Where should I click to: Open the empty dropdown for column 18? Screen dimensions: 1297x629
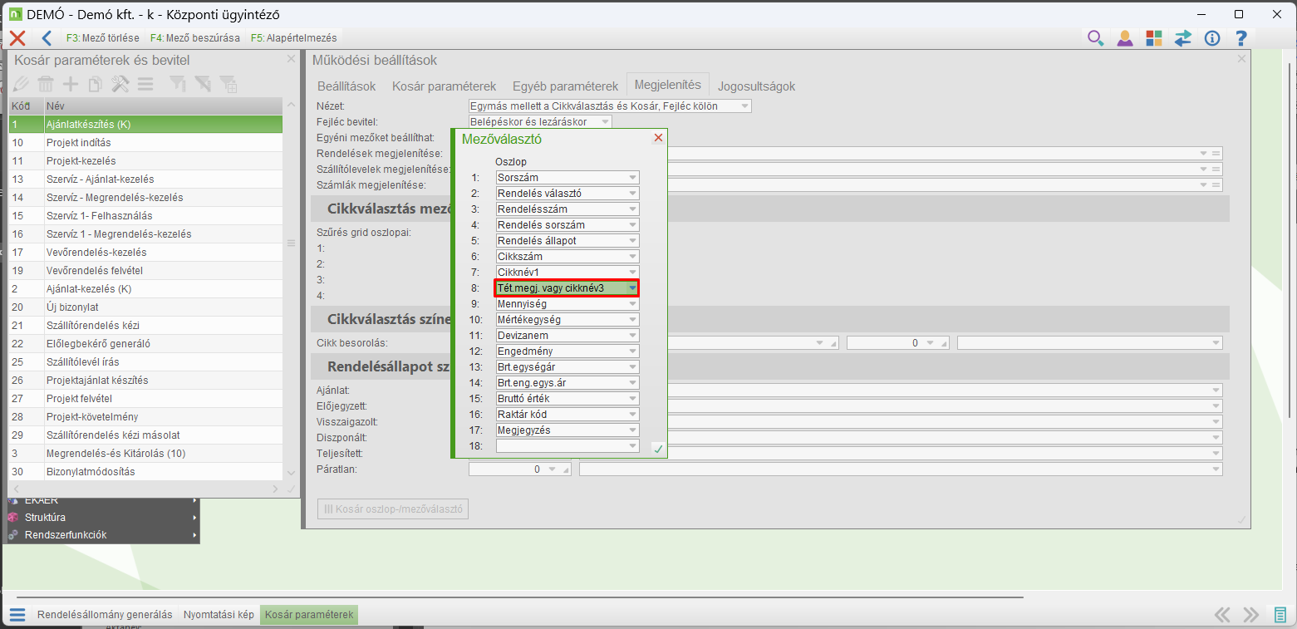click(633, 446)
